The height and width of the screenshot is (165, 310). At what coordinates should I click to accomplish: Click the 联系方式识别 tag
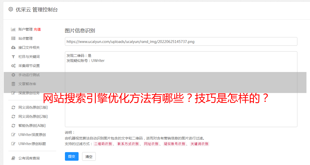128,144
